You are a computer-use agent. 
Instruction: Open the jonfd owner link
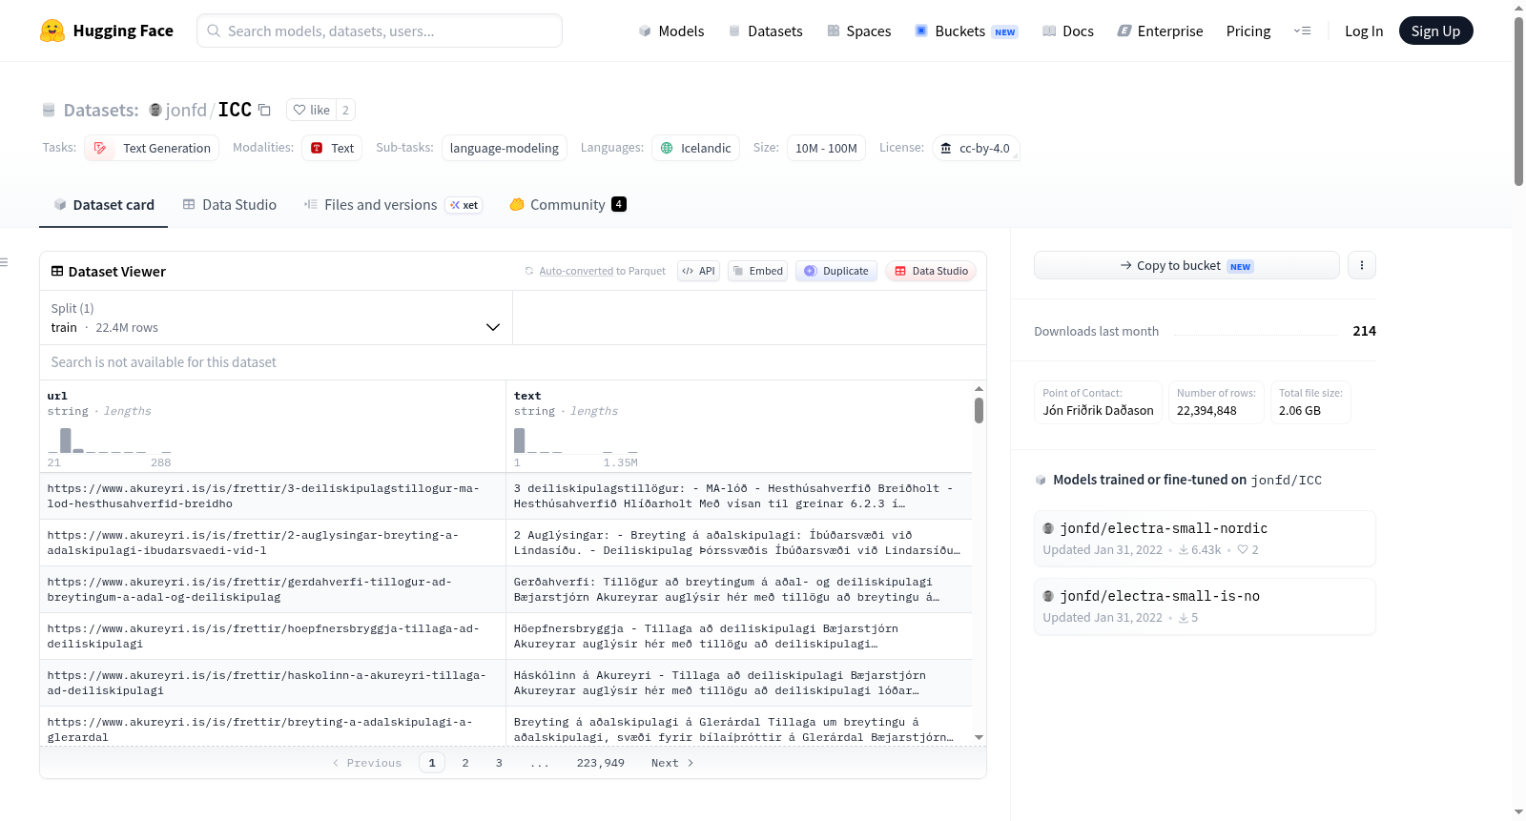point(186,110)
